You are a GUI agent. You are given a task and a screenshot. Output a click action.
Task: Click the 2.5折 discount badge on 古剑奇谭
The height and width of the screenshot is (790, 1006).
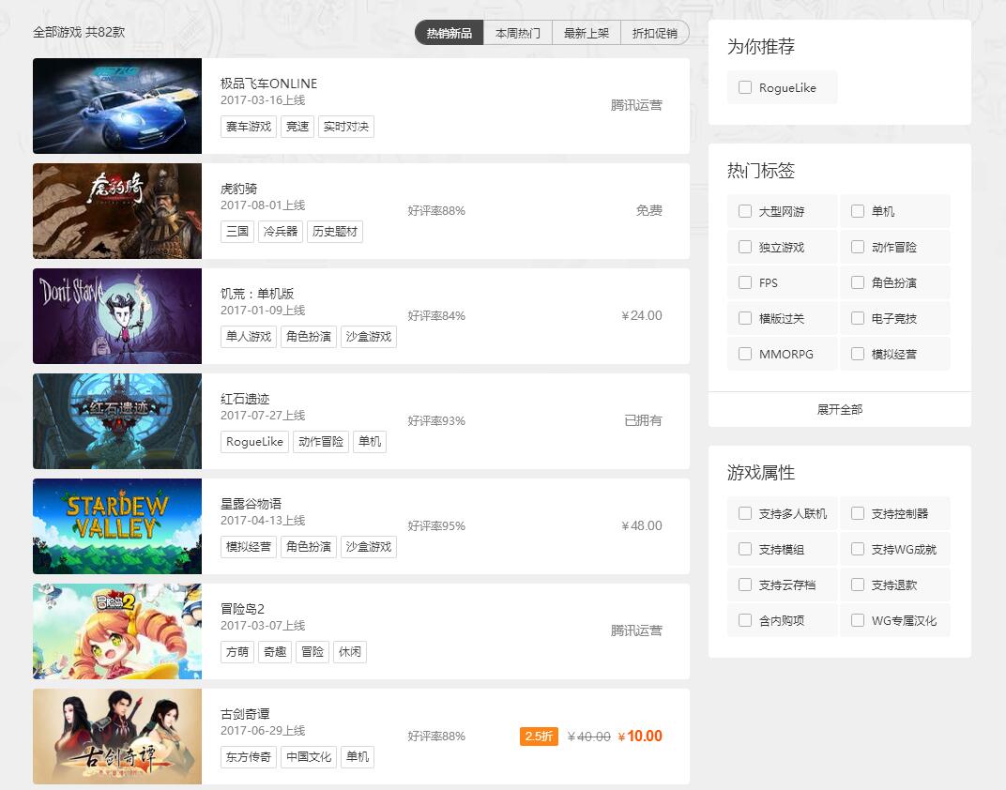point(538,737)
